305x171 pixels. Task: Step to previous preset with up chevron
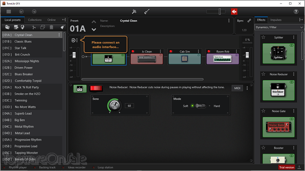[94, 22]
